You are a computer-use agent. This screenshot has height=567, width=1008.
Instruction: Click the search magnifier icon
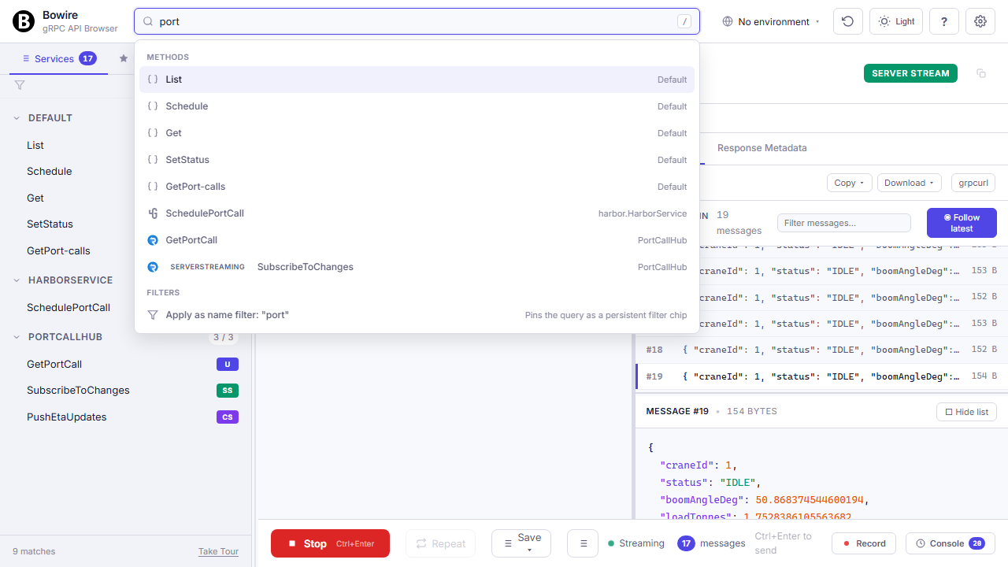[x=148, y=22]
